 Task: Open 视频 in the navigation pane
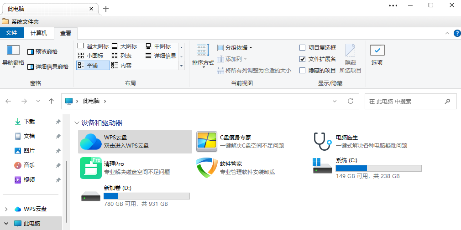click(x=29, y=179)
